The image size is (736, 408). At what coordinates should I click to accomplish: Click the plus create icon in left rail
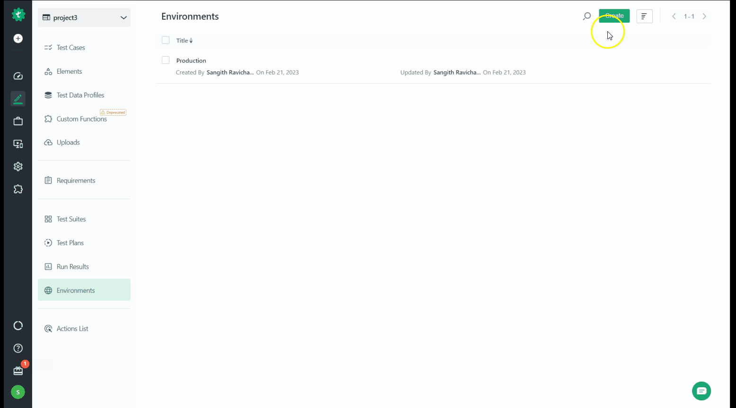pos(18,38)
